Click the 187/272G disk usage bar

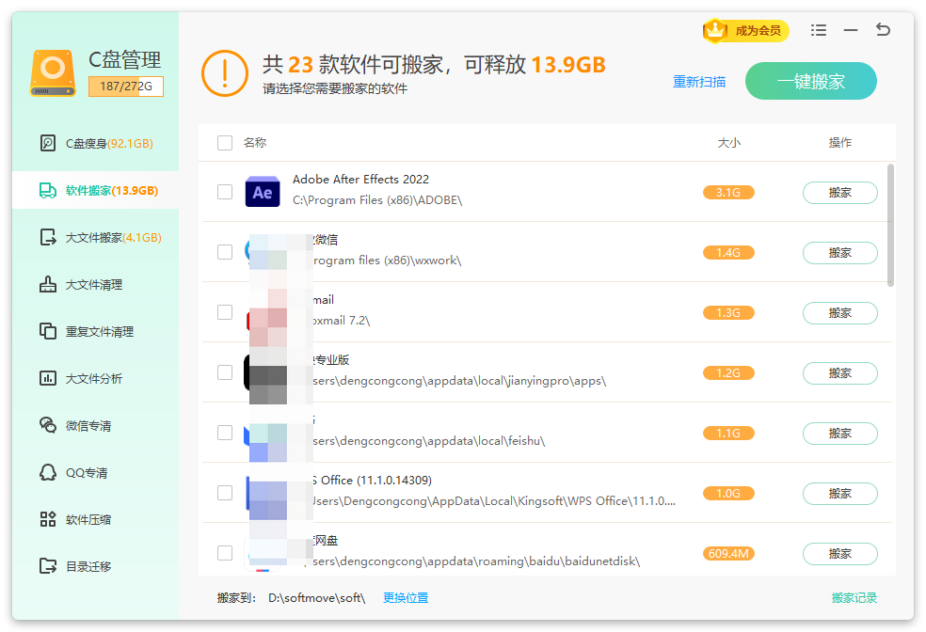click(x=126, y=87)
